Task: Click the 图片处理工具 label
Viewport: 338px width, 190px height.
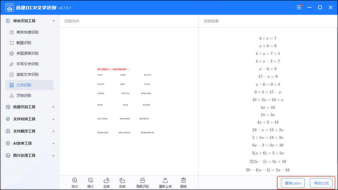Action: coord(24,155)
